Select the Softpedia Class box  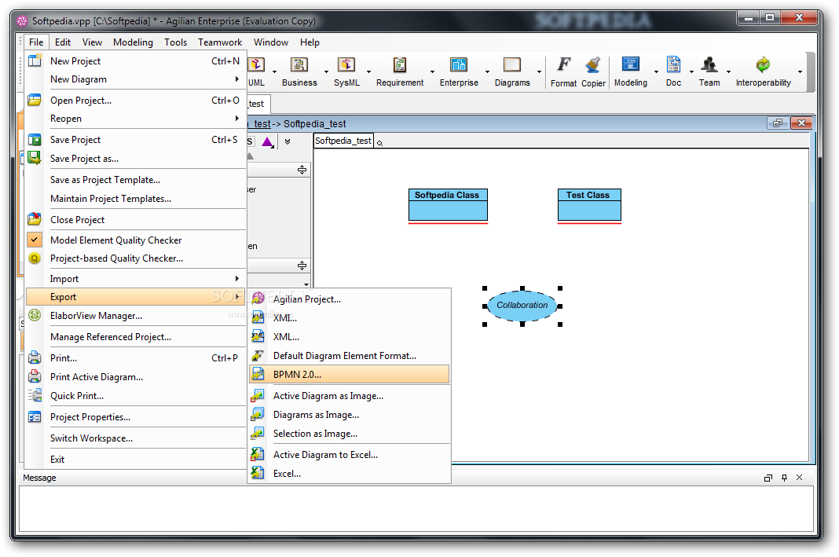coord(448,204)
